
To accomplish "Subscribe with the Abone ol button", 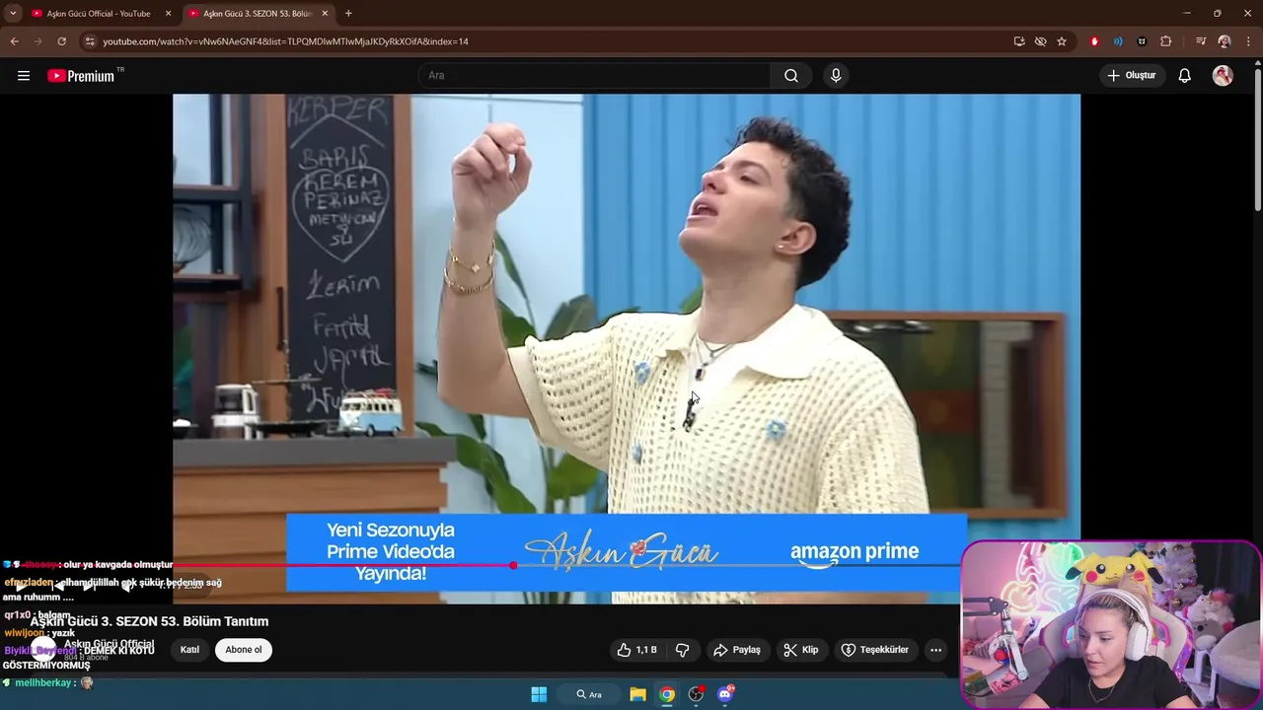I will [x=244, y=650].
